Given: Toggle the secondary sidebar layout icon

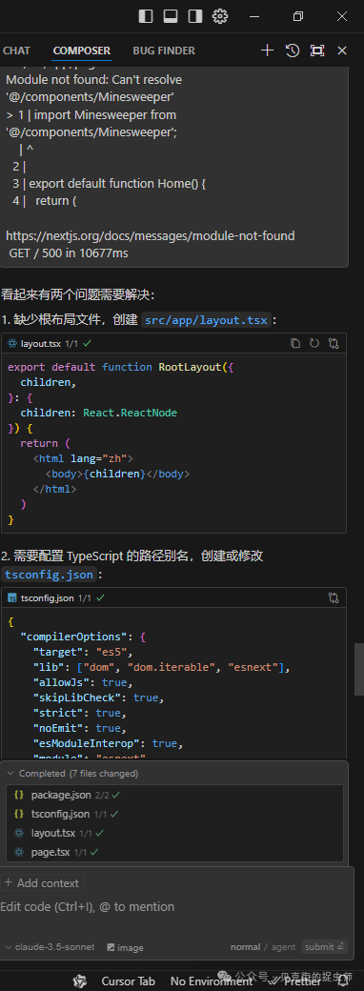Looking at the screenshot, I should click(x=195, y=16).
